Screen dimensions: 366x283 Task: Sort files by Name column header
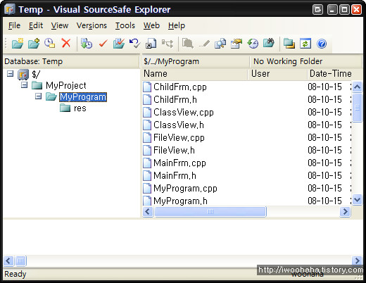(195, 74)
